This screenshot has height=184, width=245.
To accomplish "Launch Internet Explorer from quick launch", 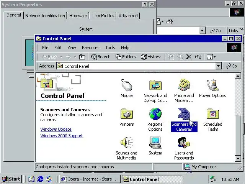I will [40, 179].
